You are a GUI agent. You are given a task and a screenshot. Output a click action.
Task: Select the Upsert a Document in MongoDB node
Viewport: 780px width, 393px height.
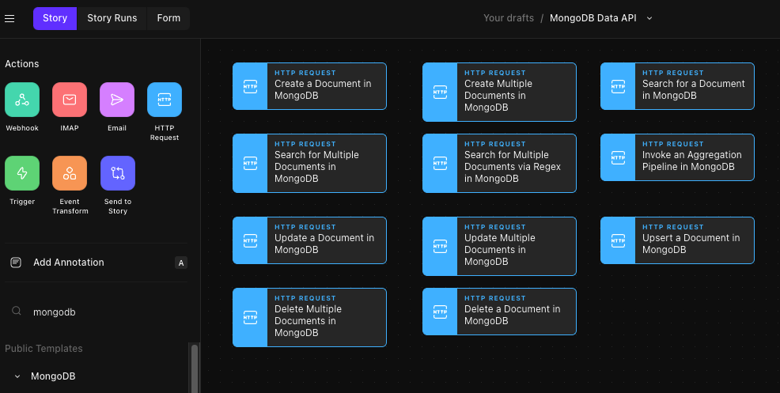677,240
